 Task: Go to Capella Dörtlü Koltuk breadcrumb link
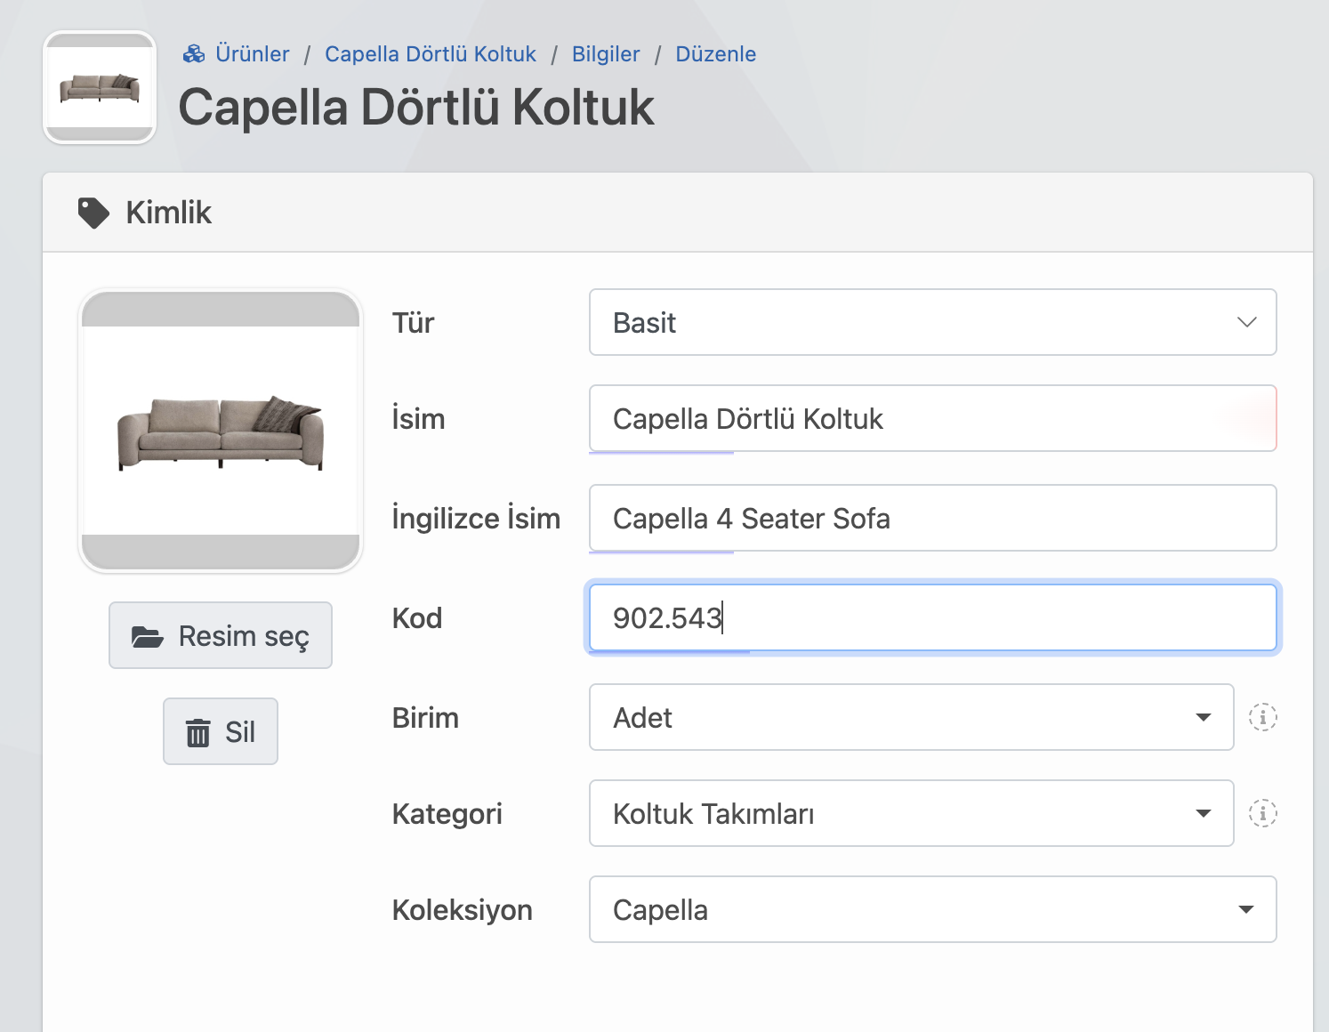coord(431,54)
